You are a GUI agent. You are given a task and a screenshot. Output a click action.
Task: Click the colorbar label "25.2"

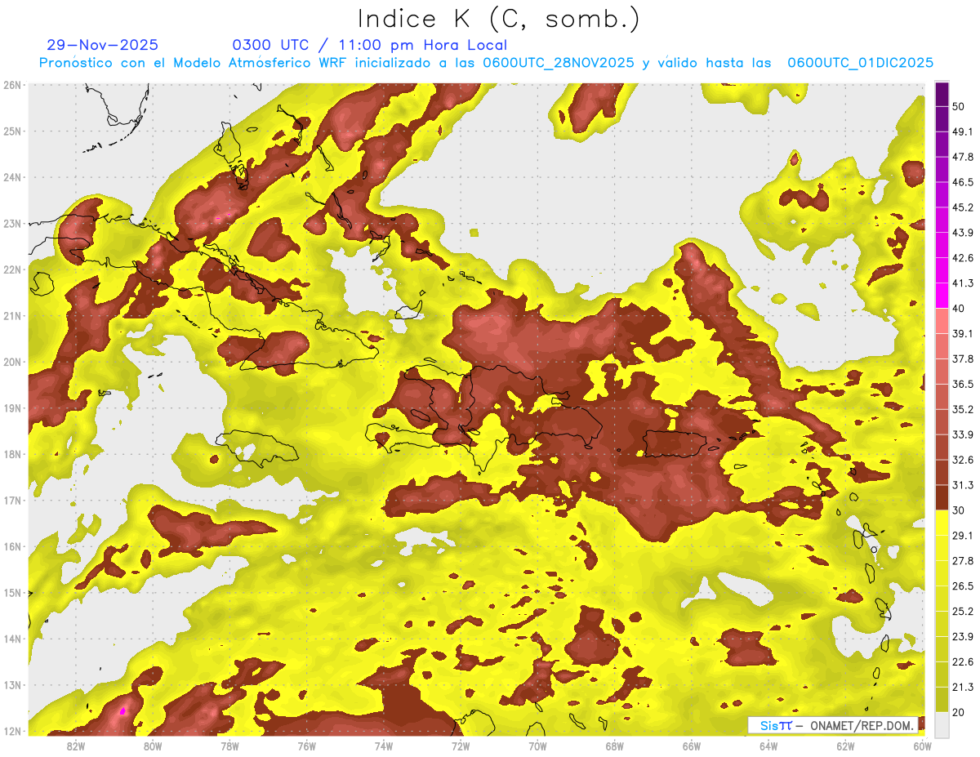(963, 612)
